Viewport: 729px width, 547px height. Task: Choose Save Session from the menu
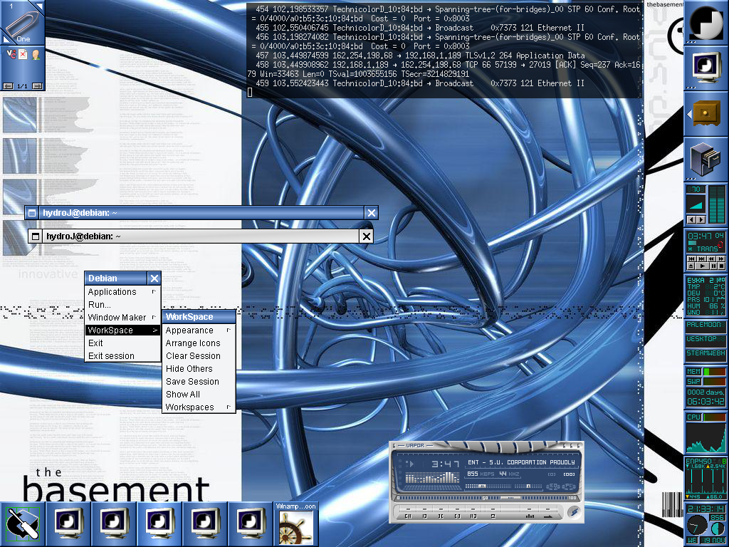click(192, 382)
